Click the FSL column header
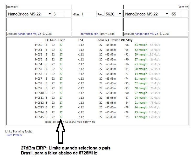The height and width of the screenshot is (161, 192). [81, 40]
